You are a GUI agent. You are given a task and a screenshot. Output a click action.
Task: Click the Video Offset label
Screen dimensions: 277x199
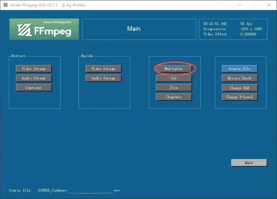pyautogui.click(x=215, y=34)
